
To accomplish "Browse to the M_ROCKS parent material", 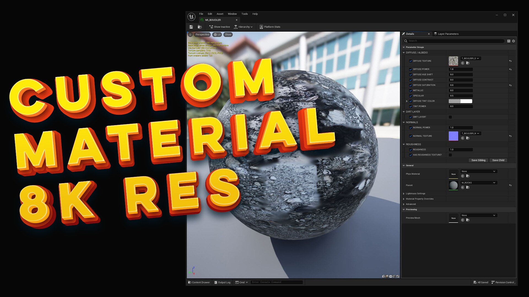I will [468, 188].
